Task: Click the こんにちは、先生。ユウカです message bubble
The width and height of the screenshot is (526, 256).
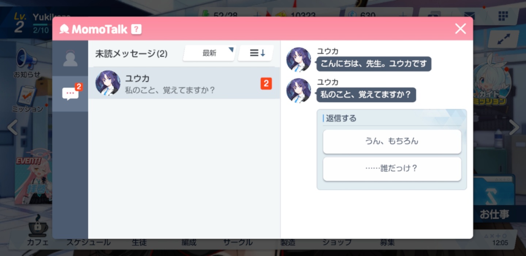Action: pyautogui.click(x=374, y=64)
